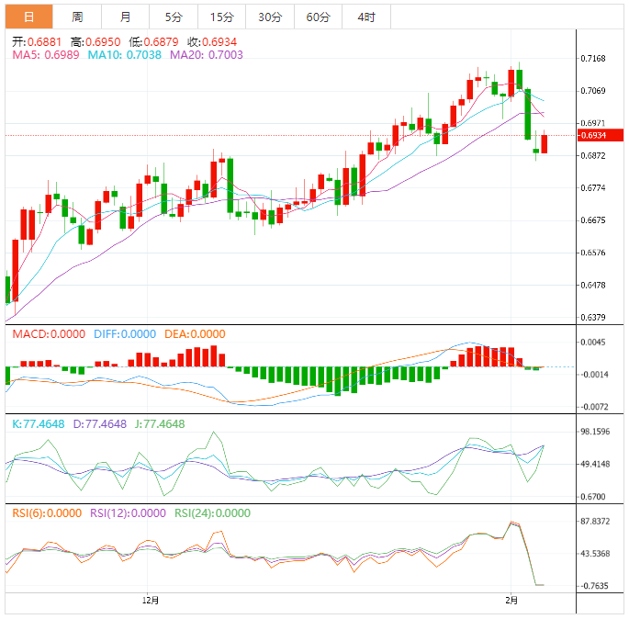The width and height of the screenshot is (629, 619).
Task: Click the 49.4148 KDJ axis label
Action: click(x=595, y=464)
